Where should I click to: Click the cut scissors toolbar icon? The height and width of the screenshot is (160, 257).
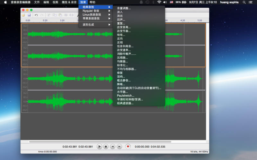point(49,15)
